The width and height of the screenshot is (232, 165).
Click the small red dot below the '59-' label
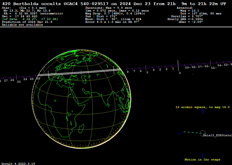193,75
